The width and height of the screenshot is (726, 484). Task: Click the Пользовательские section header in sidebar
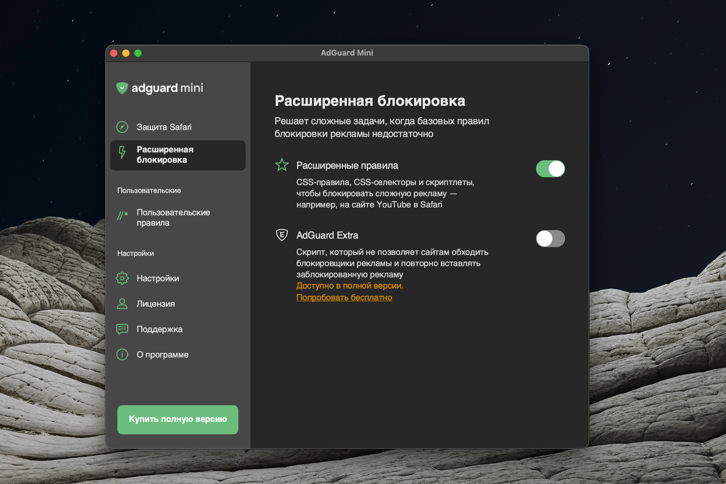pos(149,191)
